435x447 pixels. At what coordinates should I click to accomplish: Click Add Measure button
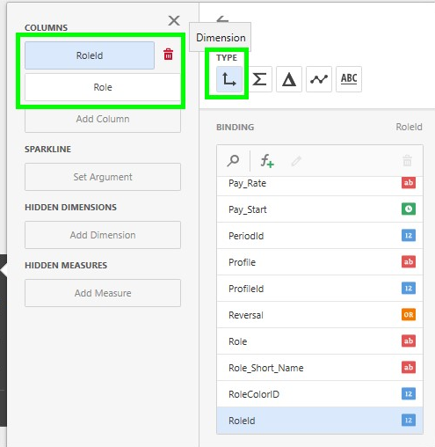tap(103, 293)
